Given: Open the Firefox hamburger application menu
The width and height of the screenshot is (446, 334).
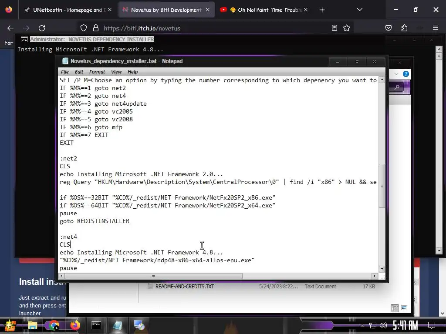Looking at the screenshot, I should (436, 28).
